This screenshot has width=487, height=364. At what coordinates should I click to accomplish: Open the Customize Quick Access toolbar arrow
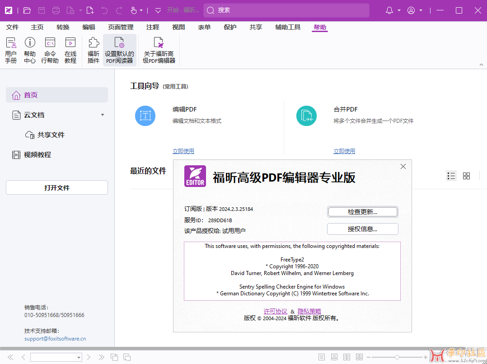coord(158,10)
